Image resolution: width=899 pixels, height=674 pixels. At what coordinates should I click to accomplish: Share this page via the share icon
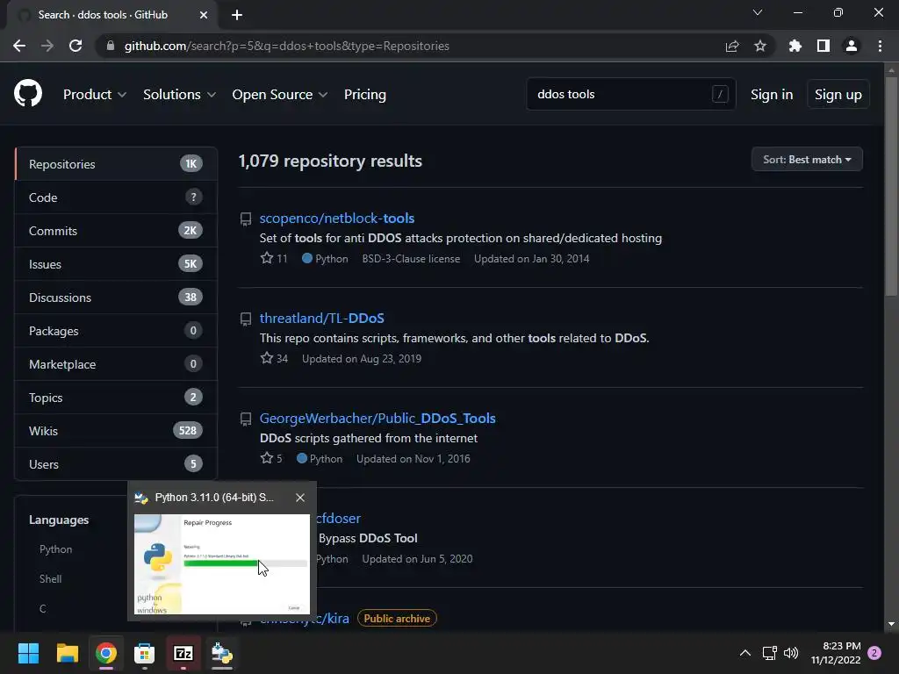(x=732, y=46)
